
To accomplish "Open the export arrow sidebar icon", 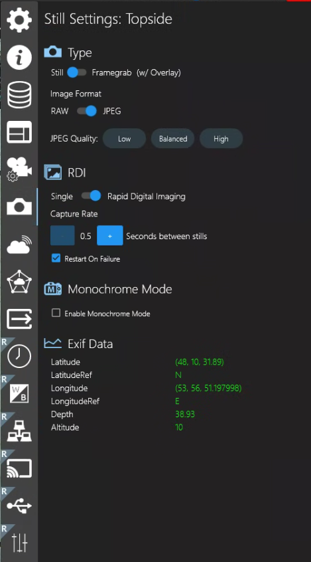I will click(x=19, y=319).
